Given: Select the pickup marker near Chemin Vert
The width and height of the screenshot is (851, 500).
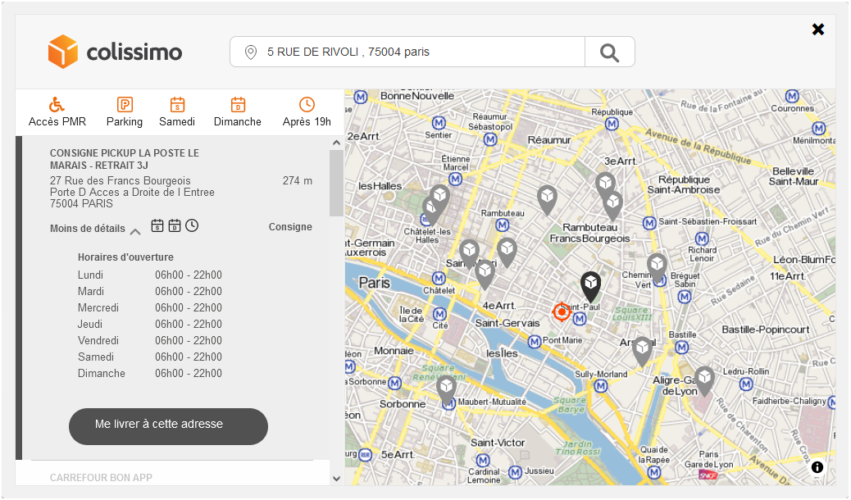Looking at the screenshot, I should click(657, 267).
